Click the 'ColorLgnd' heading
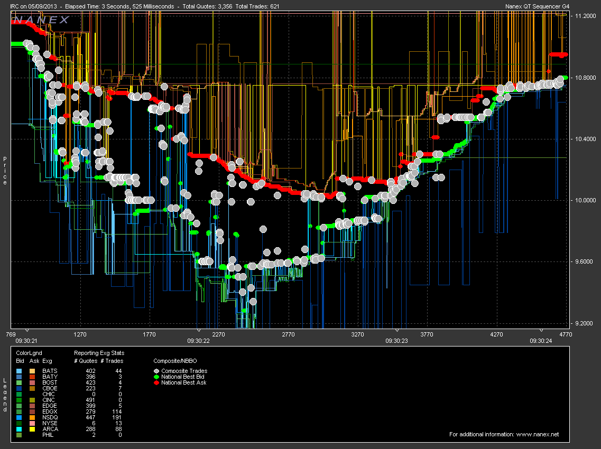 [x=29, y=353]
